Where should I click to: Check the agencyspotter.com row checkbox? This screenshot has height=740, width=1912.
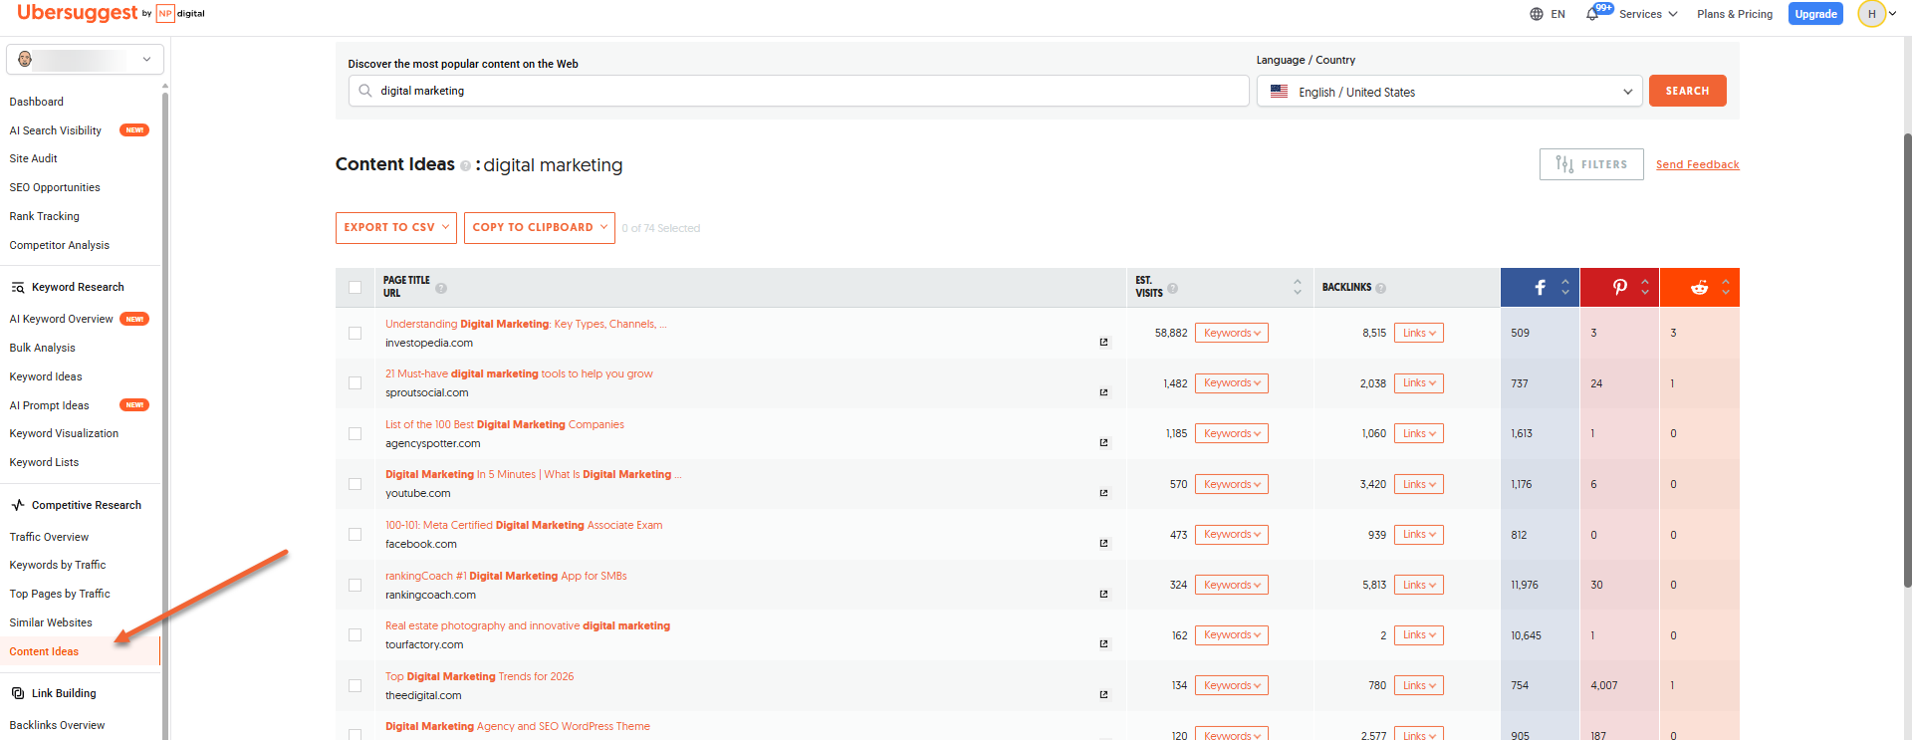[x=356, y=433]
